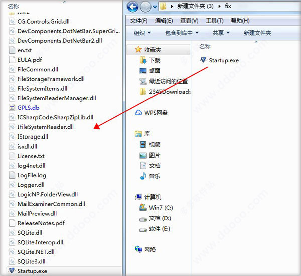This screenshot has width=301, height=276.
Task: Select the Logger.dll file
Action: pyautogui.click(x=27, y=185)
